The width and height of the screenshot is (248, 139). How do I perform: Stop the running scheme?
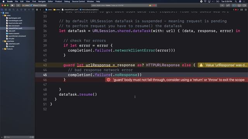click(18, 5)
